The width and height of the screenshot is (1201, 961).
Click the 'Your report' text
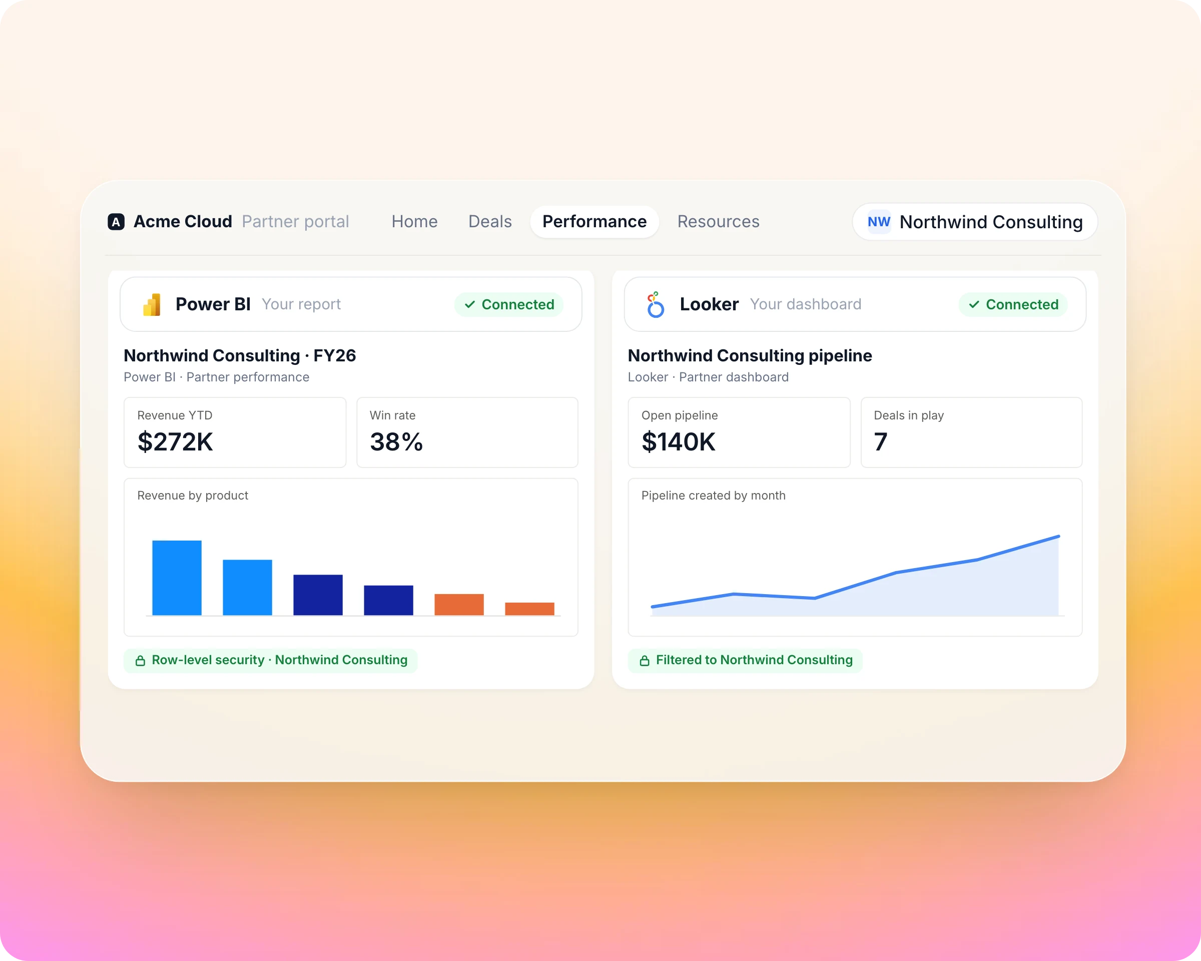click(301, 305)
